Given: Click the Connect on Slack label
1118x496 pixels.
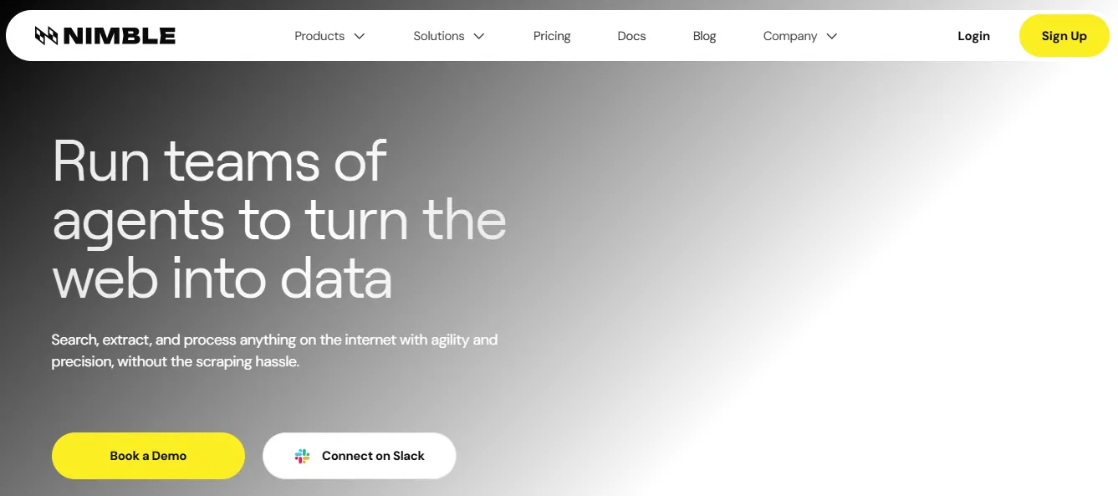Looking at the screenshot, I should click(373, 456).
